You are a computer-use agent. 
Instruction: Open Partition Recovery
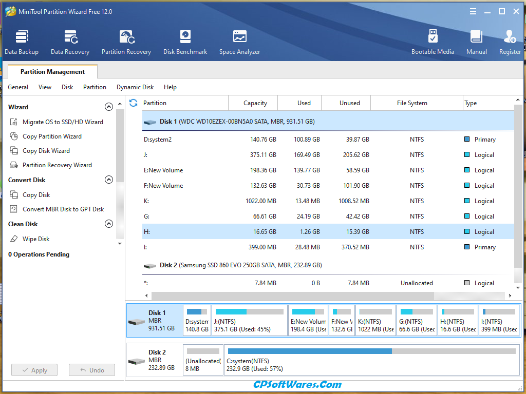(126, 41)
